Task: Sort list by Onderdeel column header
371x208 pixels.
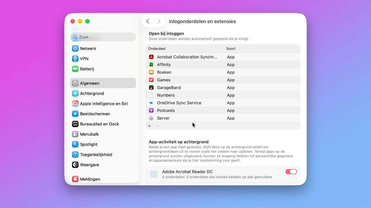Action: (157, 49)
